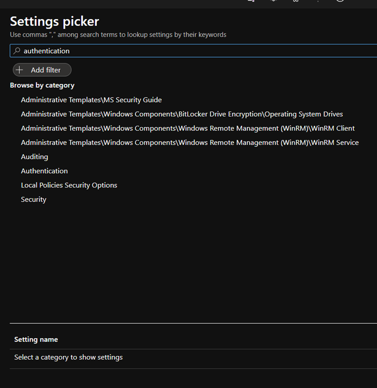
Task: Focus the authentication search box
Action: click(x=192, y=51)
